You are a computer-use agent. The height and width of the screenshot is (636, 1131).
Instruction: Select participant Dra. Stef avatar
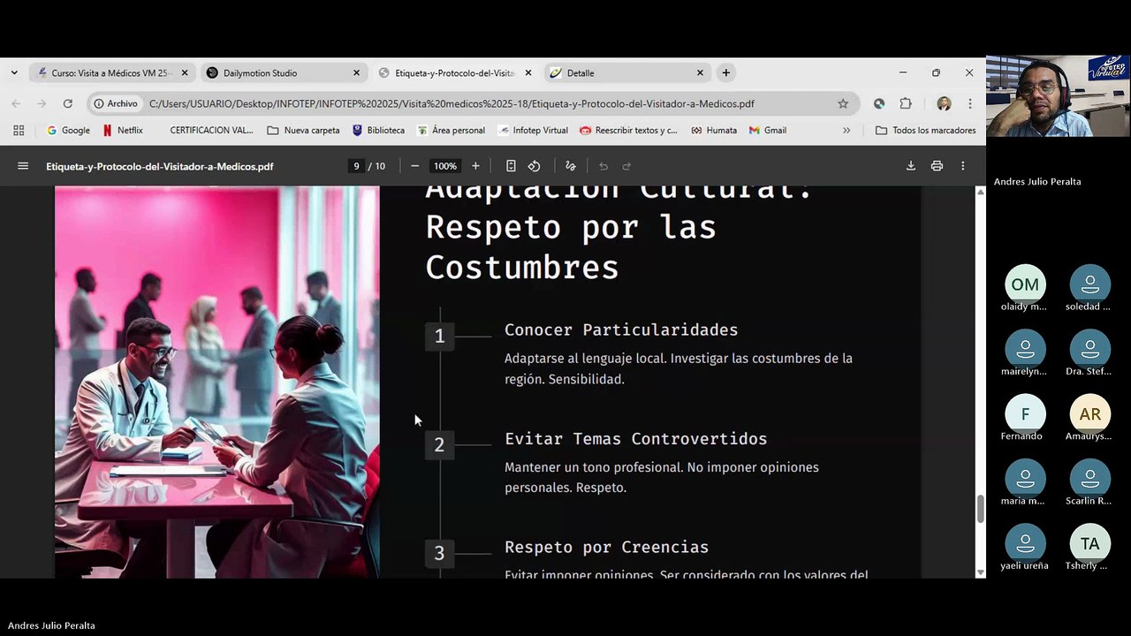[1089, 349]
